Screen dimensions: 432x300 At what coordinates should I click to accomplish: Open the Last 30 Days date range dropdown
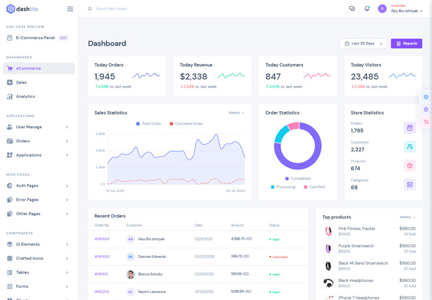point(363,44)
